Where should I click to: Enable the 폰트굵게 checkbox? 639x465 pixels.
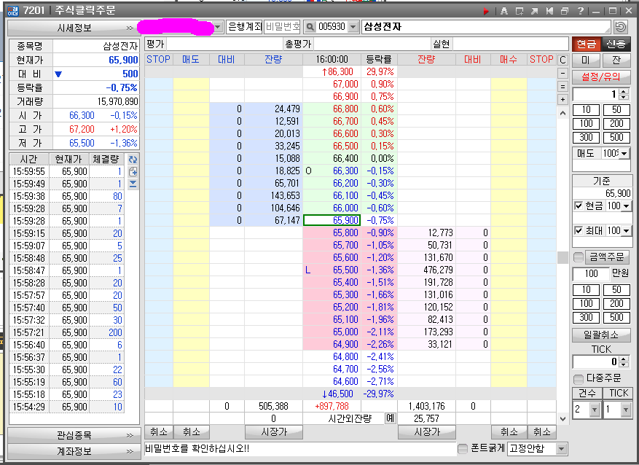coord(463,449)
